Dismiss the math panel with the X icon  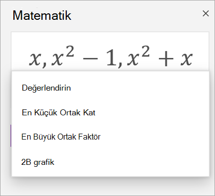[206, 13]
